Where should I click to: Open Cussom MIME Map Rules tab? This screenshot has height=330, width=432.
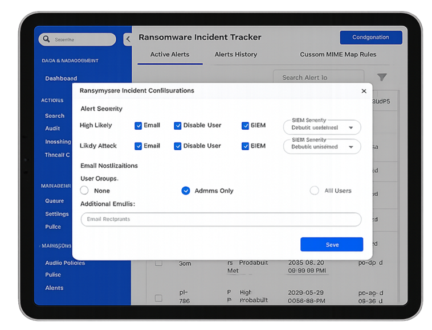pos(338,55)
